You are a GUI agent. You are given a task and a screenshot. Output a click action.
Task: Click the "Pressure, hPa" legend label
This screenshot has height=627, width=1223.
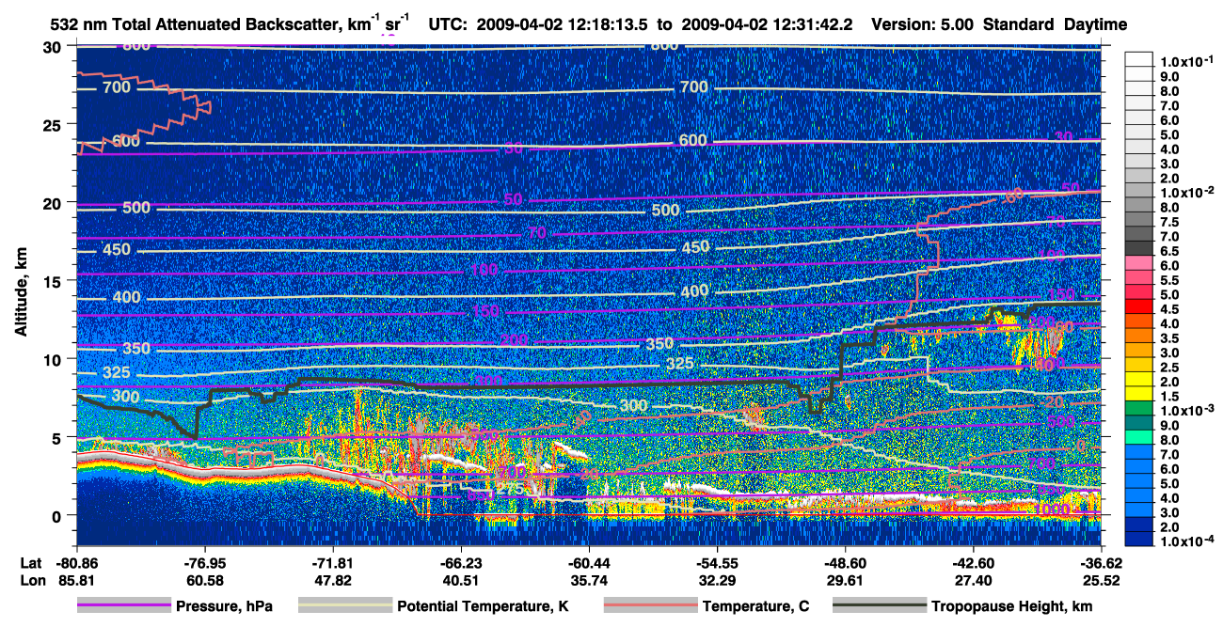[225, 606]
